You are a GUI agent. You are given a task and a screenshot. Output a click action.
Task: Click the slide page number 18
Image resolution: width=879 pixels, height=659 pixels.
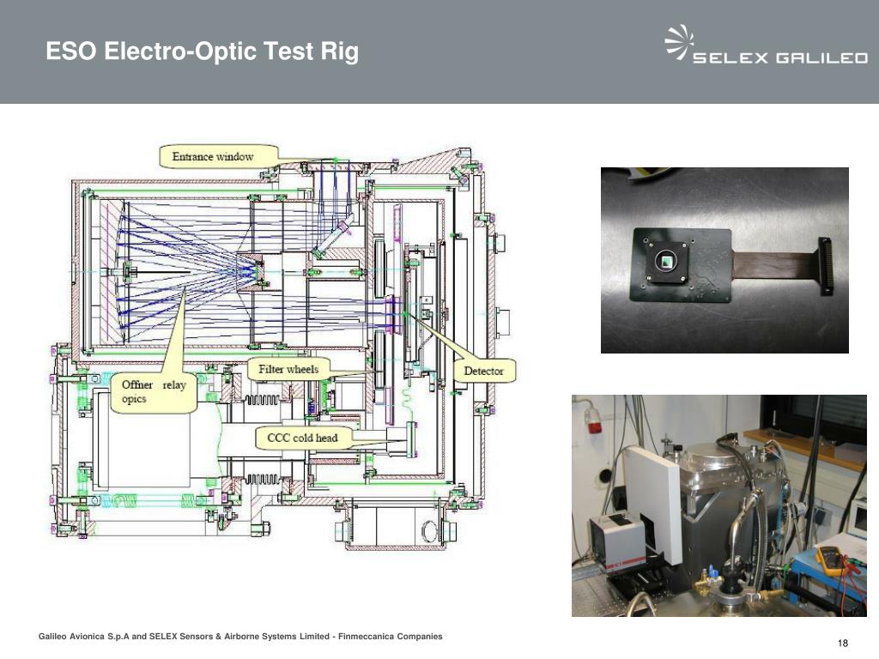coord(843,644)
